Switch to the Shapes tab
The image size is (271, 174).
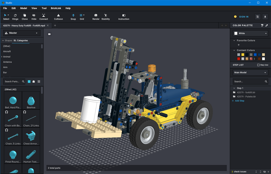[x=8, y=40]
